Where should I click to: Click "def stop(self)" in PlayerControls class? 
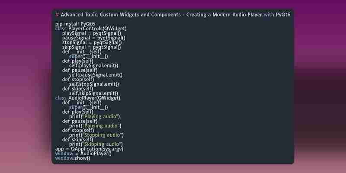pyautogui.click(x=78, y=80)
